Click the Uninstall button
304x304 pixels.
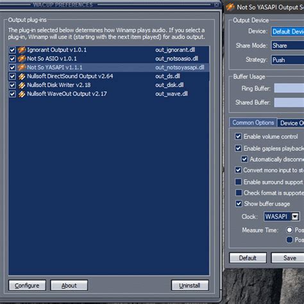coord(190,285)
